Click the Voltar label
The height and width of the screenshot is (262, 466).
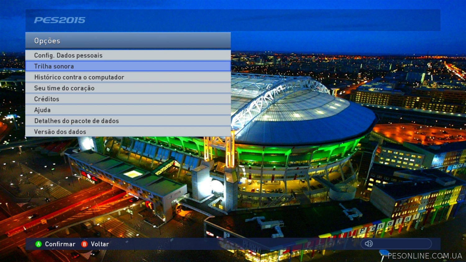click(x=100, y=244)
